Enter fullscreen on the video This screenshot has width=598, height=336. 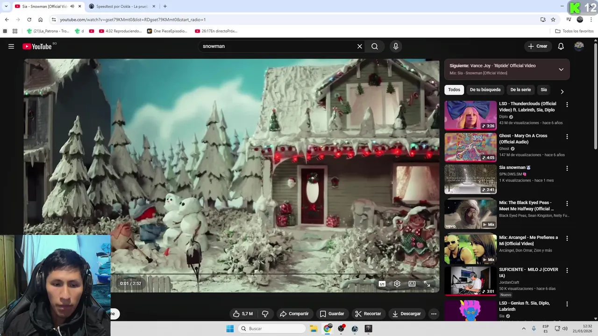tap(427, 284)
